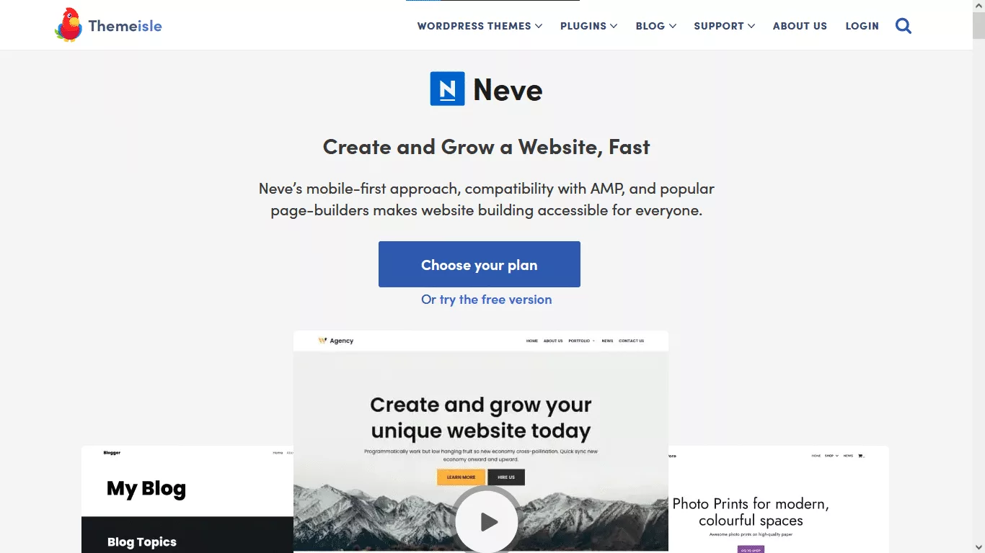The width and height of the screenshot is (985, 553).
Task: Click the scrollbar up arrow
Action: point(979,6)
